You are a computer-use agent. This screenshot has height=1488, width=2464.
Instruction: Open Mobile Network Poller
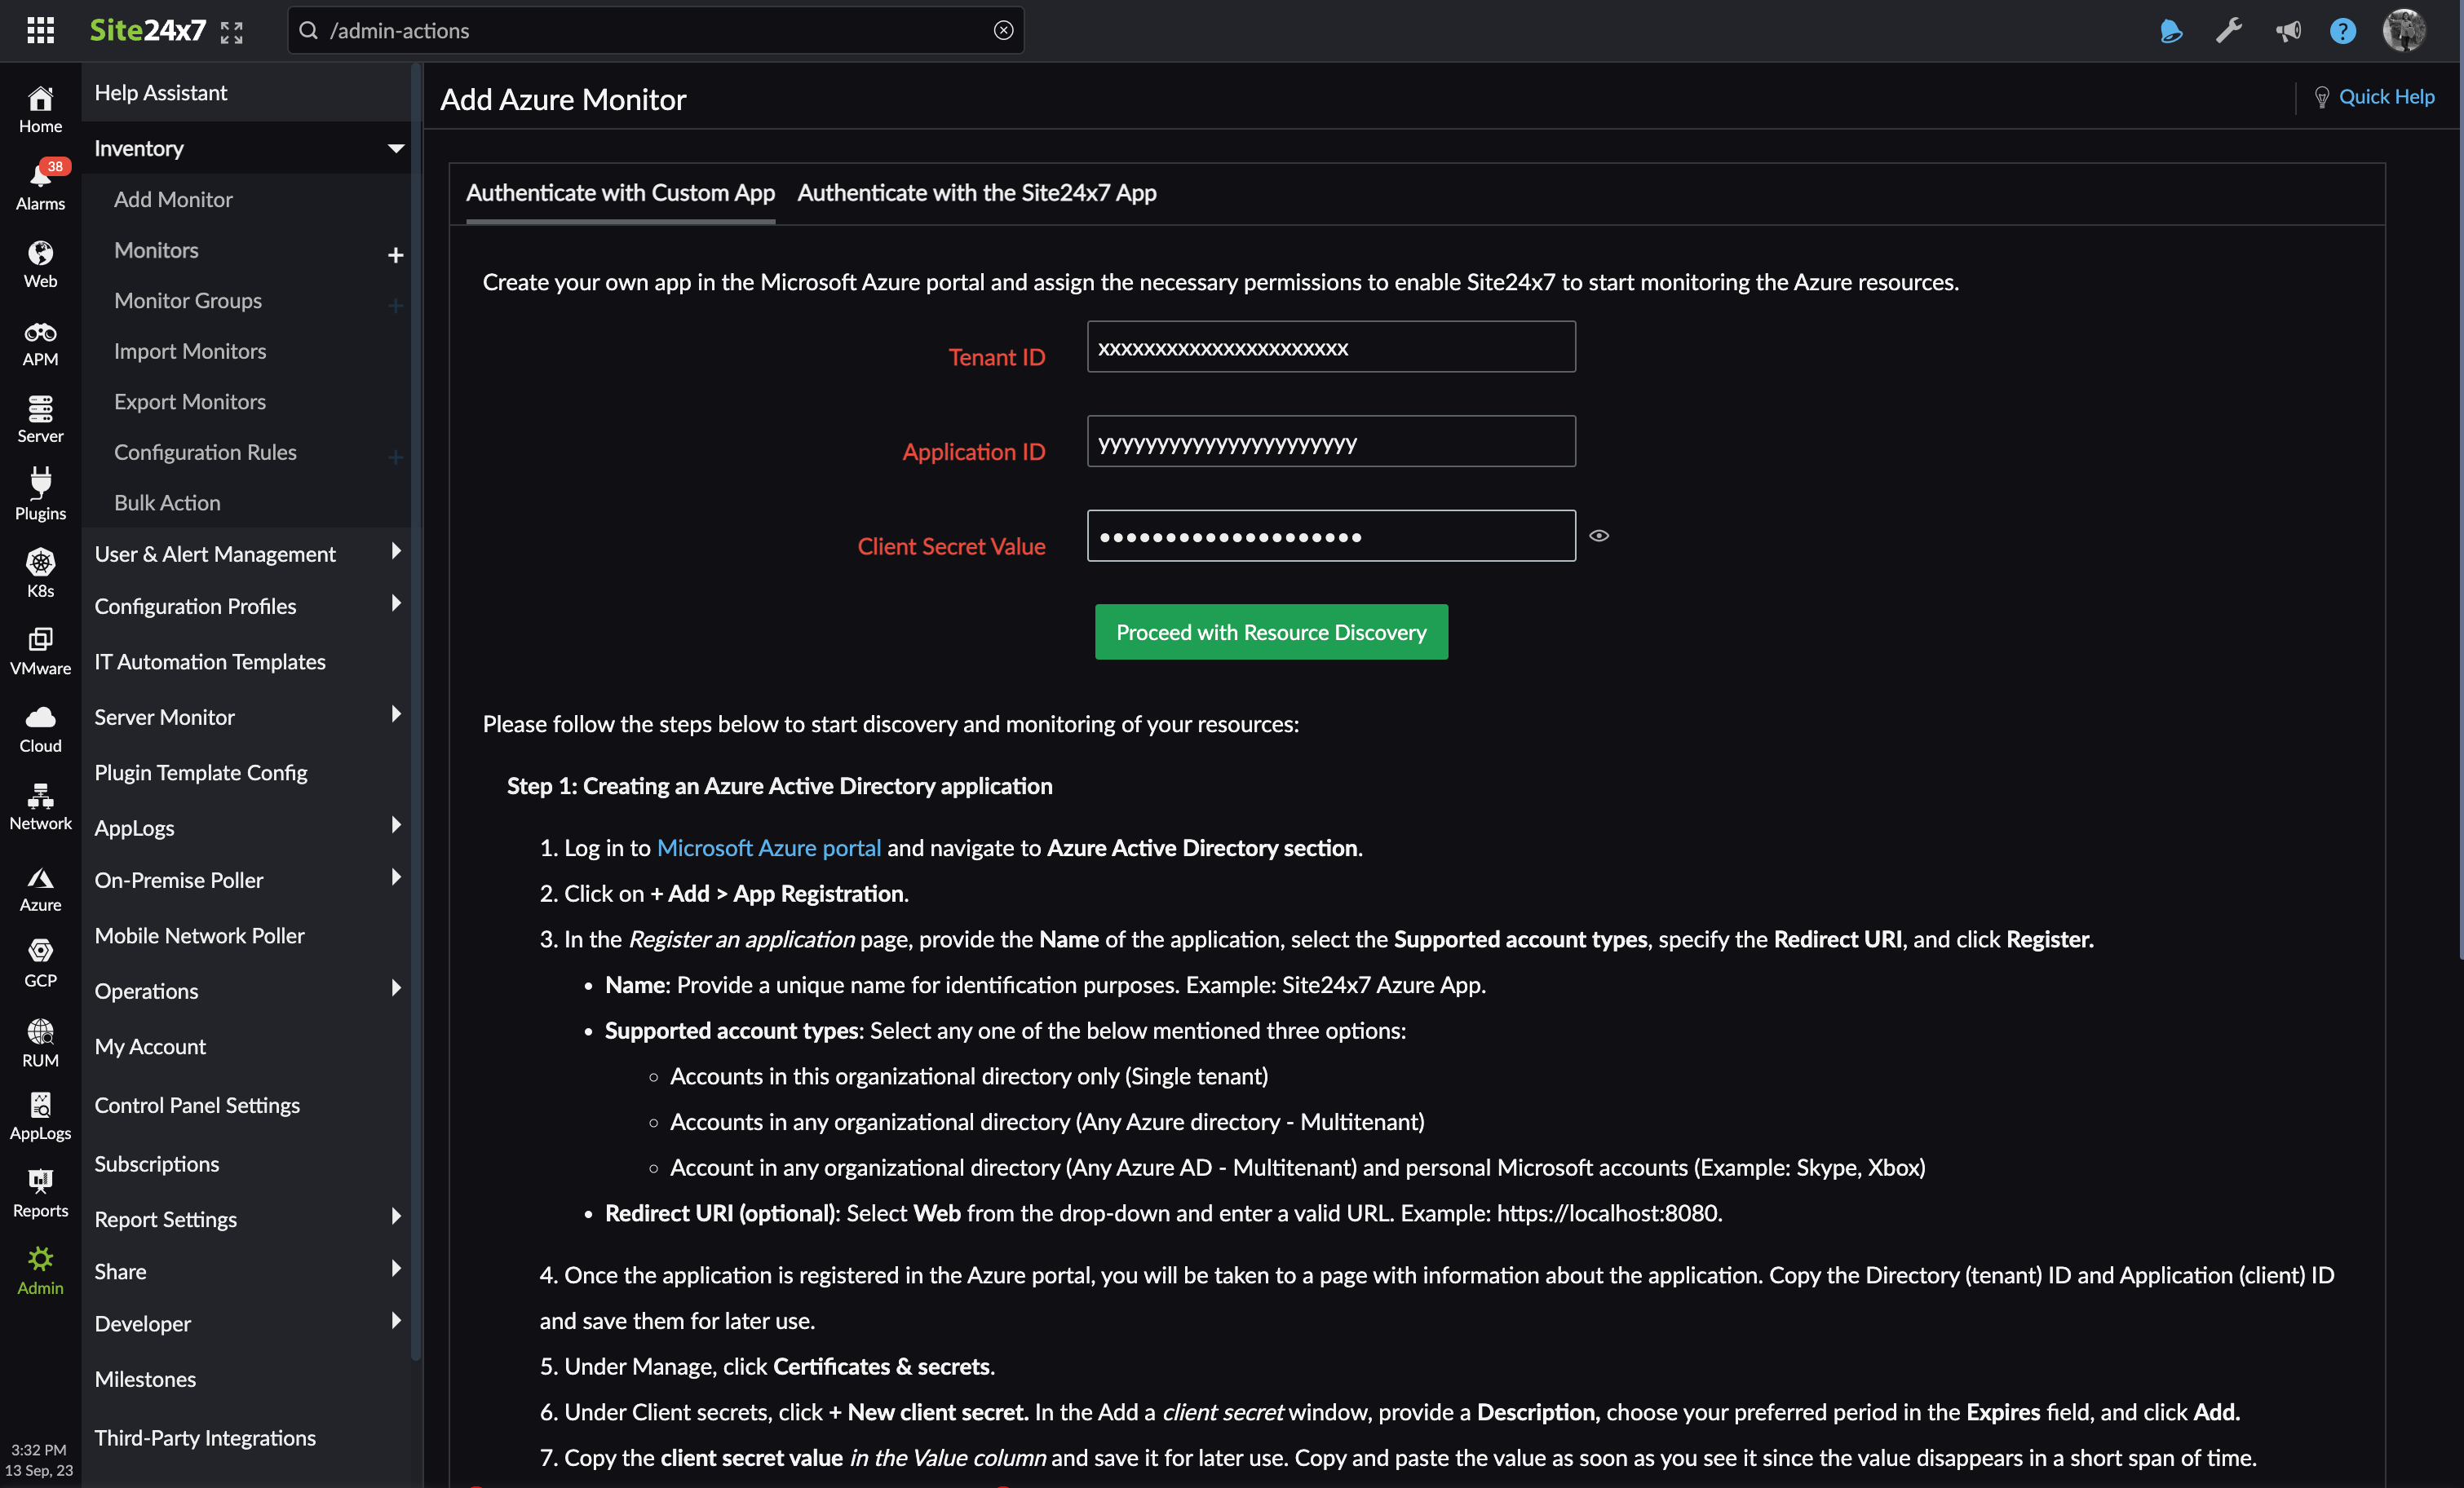point(199,935)
